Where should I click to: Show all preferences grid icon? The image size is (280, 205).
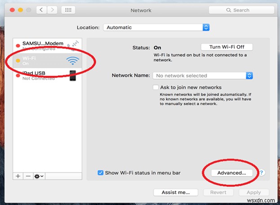[68, 10]
